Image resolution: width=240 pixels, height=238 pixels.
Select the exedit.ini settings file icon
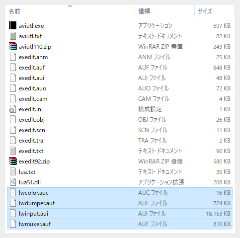(x=13, y=109)
